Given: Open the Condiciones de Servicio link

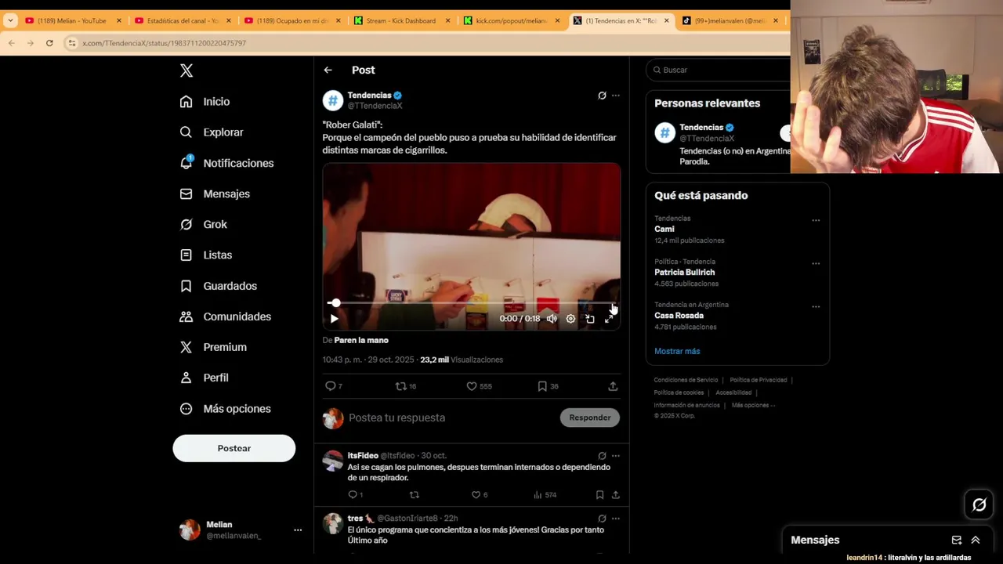Looking at the screenshot, I should [686, 380].
